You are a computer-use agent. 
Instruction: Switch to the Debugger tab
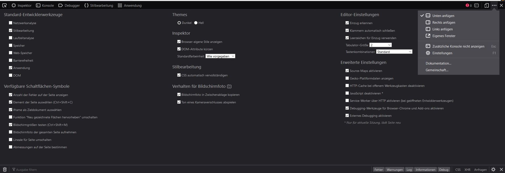[x=69, y=5]
